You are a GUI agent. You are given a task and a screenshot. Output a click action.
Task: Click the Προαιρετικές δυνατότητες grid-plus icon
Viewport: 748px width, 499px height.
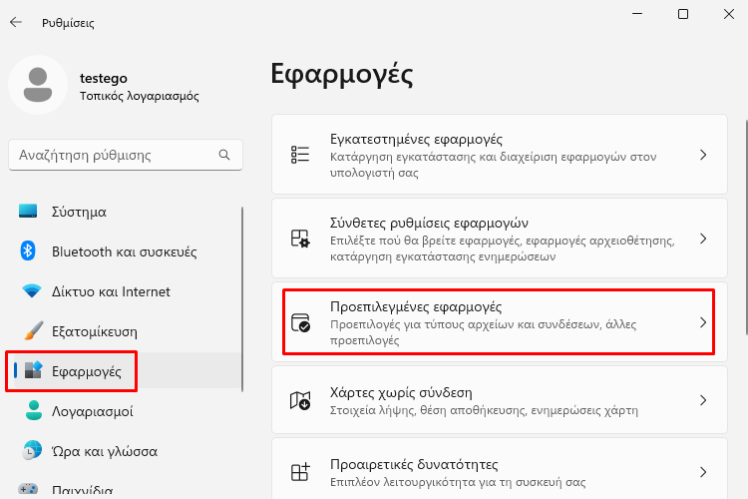pos(300,472)
